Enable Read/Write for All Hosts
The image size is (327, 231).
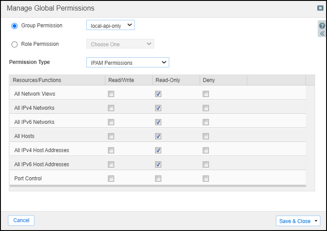pos(111,136)
